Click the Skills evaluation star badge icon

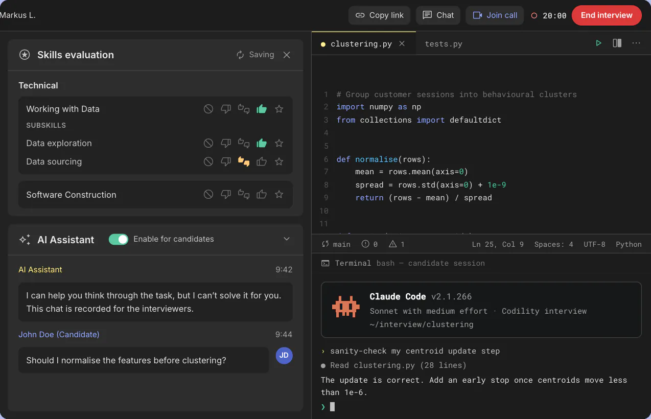(24, 55)
